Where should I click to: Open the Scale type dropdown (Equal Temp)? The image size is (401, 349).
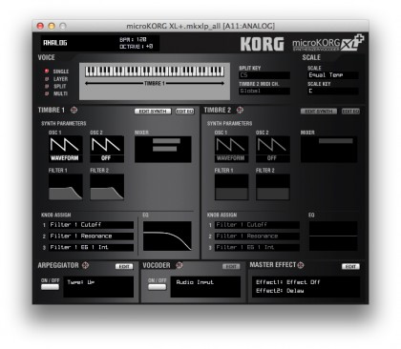tap(333, 75)
